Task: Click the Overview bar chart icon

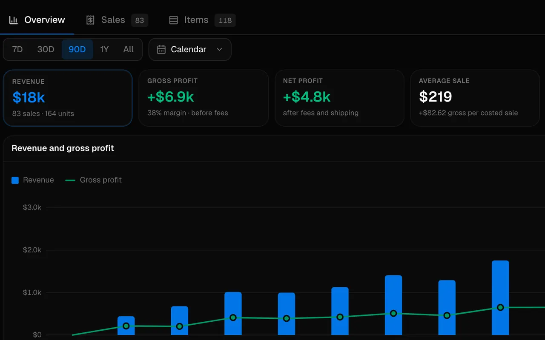Action: coord(14,20)
